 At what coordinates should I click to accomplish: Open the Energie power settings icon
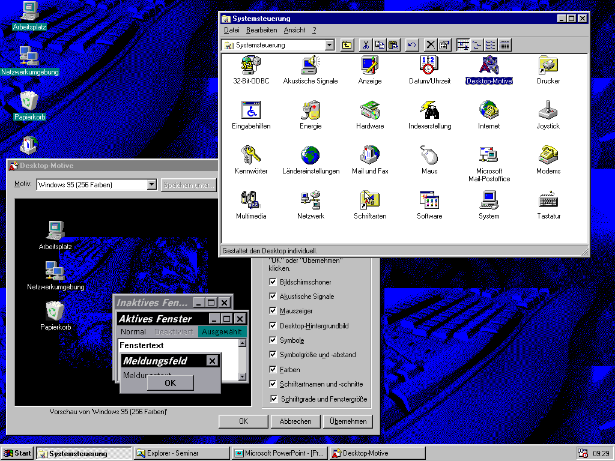(311, 110)
